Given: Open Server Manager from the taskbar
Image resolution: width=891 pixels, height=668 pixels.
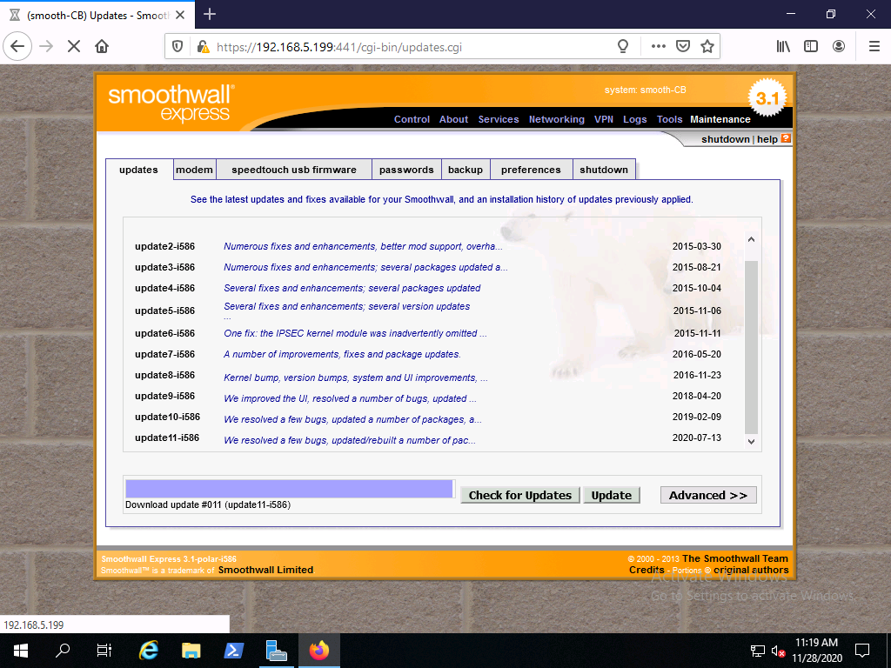Looking at the screenshot, I should (277, 651).
